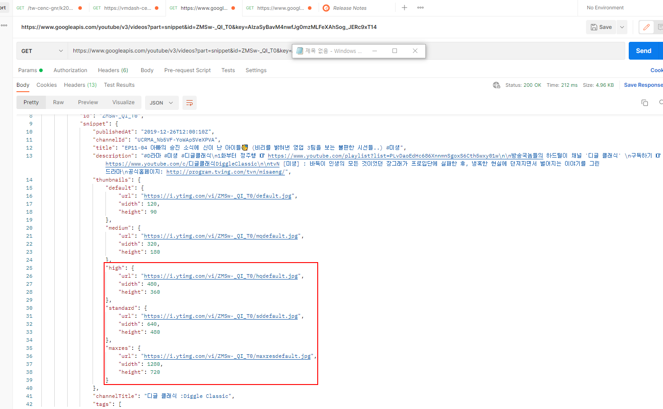Select the response Cookies tab

[x=47, y=85]
